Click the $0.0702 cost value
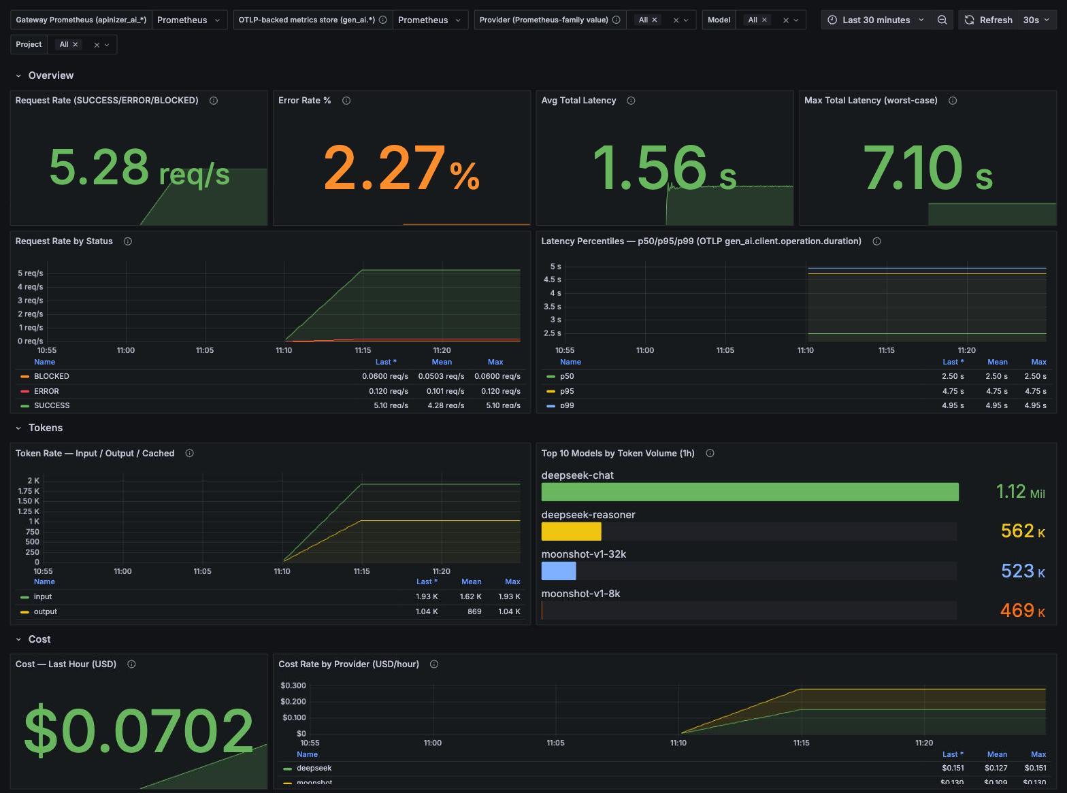Screen dimensions: 1067x793 tap(139, 731)
